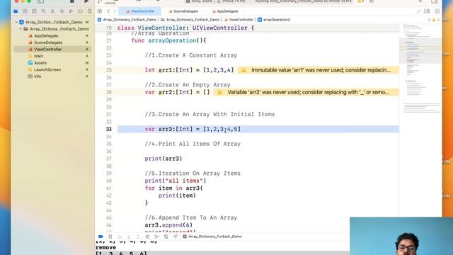Open the Find navigator magnifier icon
Viewport: 453px width, 255px height.
click(43, 11)
